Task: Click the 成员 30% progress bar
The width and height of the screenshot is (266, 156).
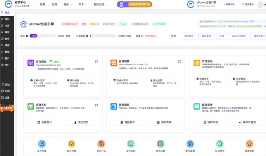Action: (43, 36)
